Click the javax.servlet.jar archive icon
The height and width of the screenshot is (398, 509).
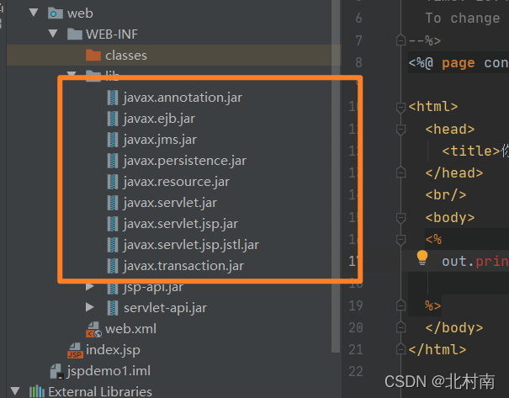pyautogui.click(x=113, y=203)
